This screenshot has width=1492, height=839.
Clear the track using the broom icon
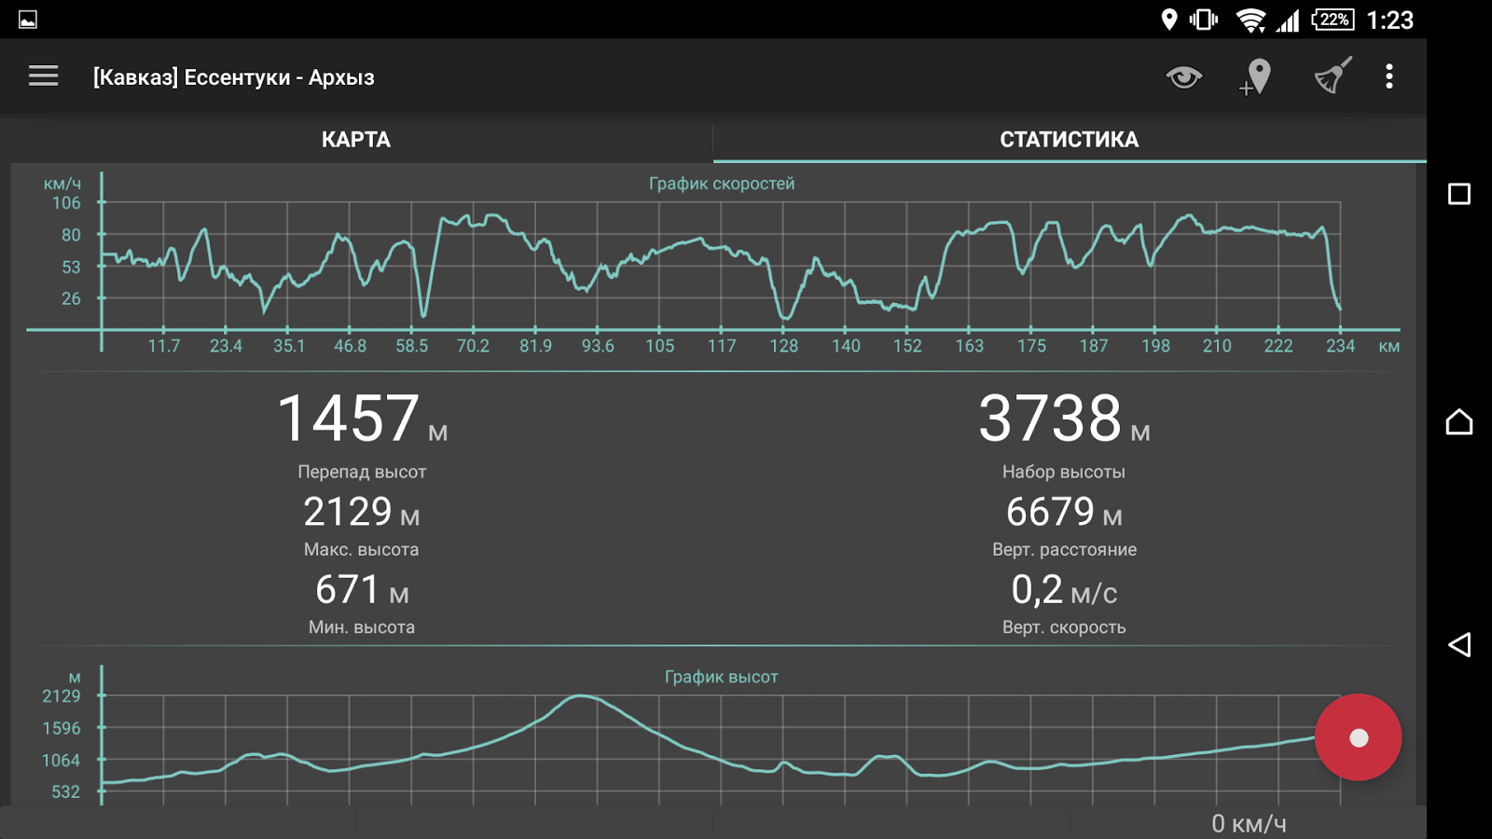tap(1333, 76)
